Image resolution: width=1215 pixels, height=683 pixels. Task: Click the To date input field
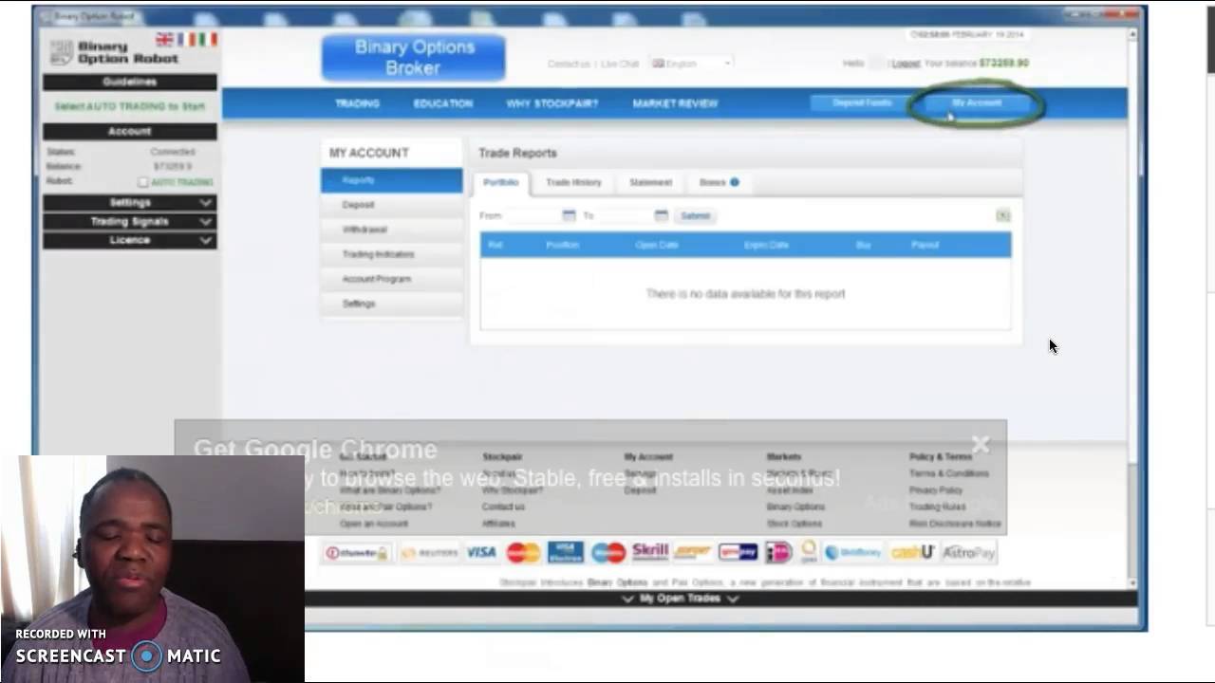coord(625,216)
